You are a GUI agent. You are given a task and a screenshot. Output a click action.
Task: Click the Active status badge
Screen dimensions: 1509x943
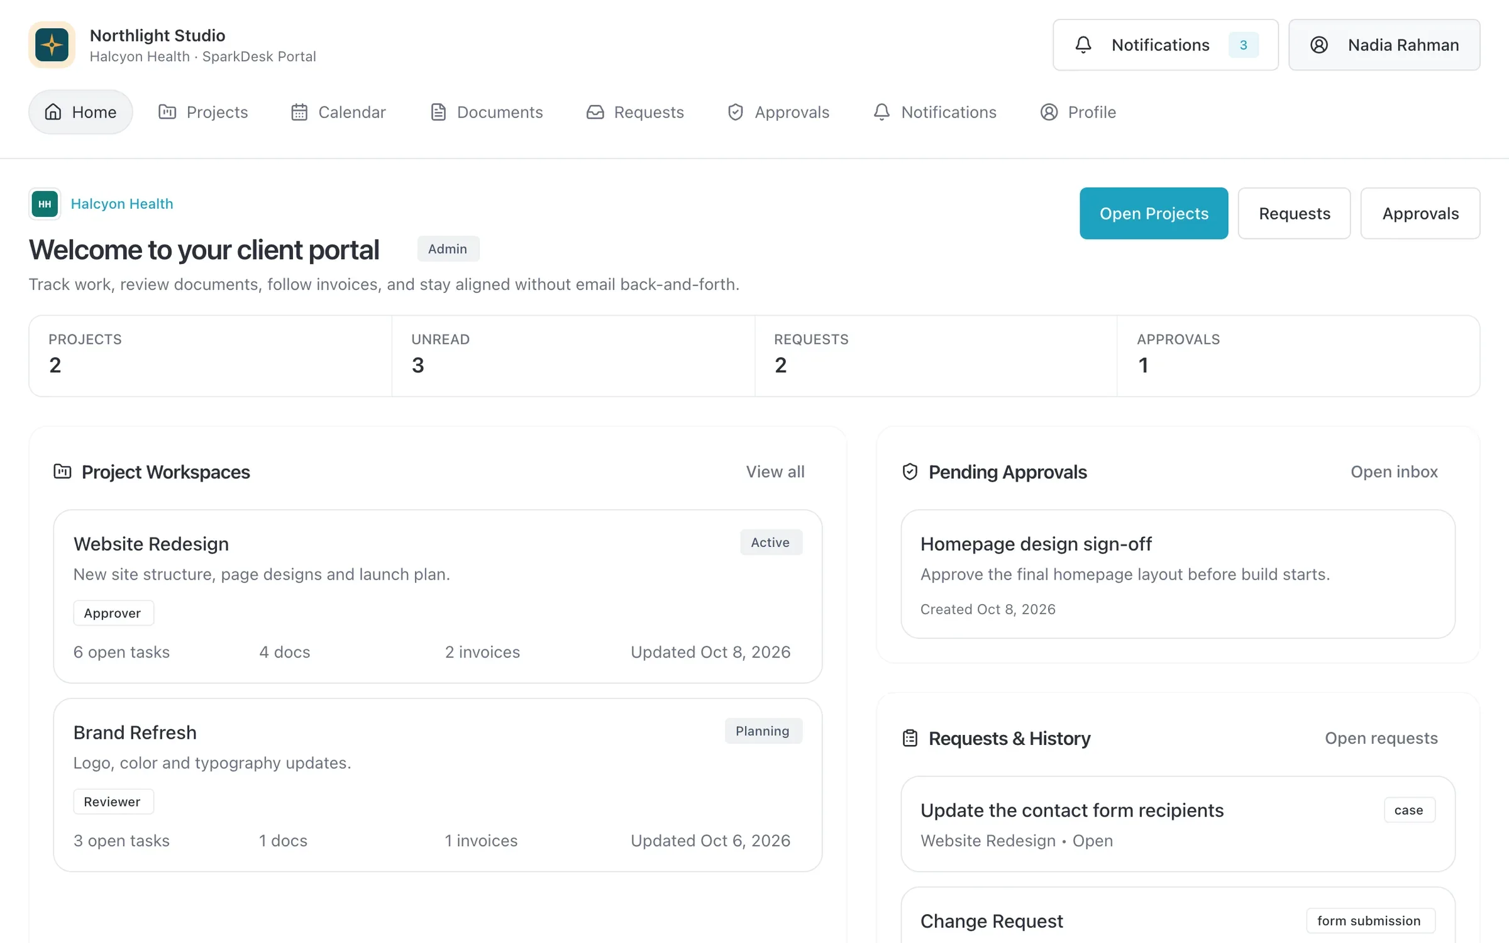770,542
